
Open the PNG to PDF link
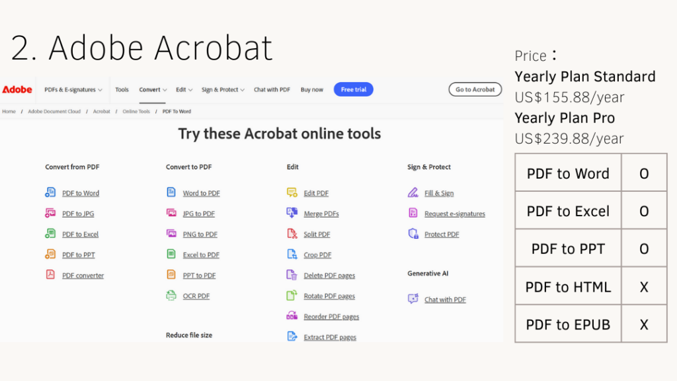200,234
